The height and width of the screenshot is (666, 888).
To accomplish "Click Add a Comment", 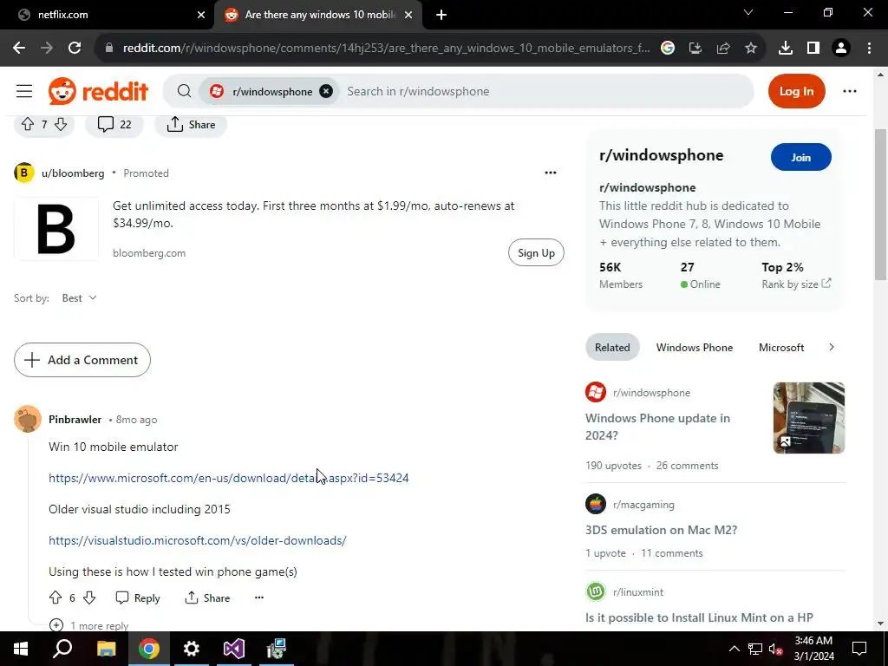I will pos(82,360).
